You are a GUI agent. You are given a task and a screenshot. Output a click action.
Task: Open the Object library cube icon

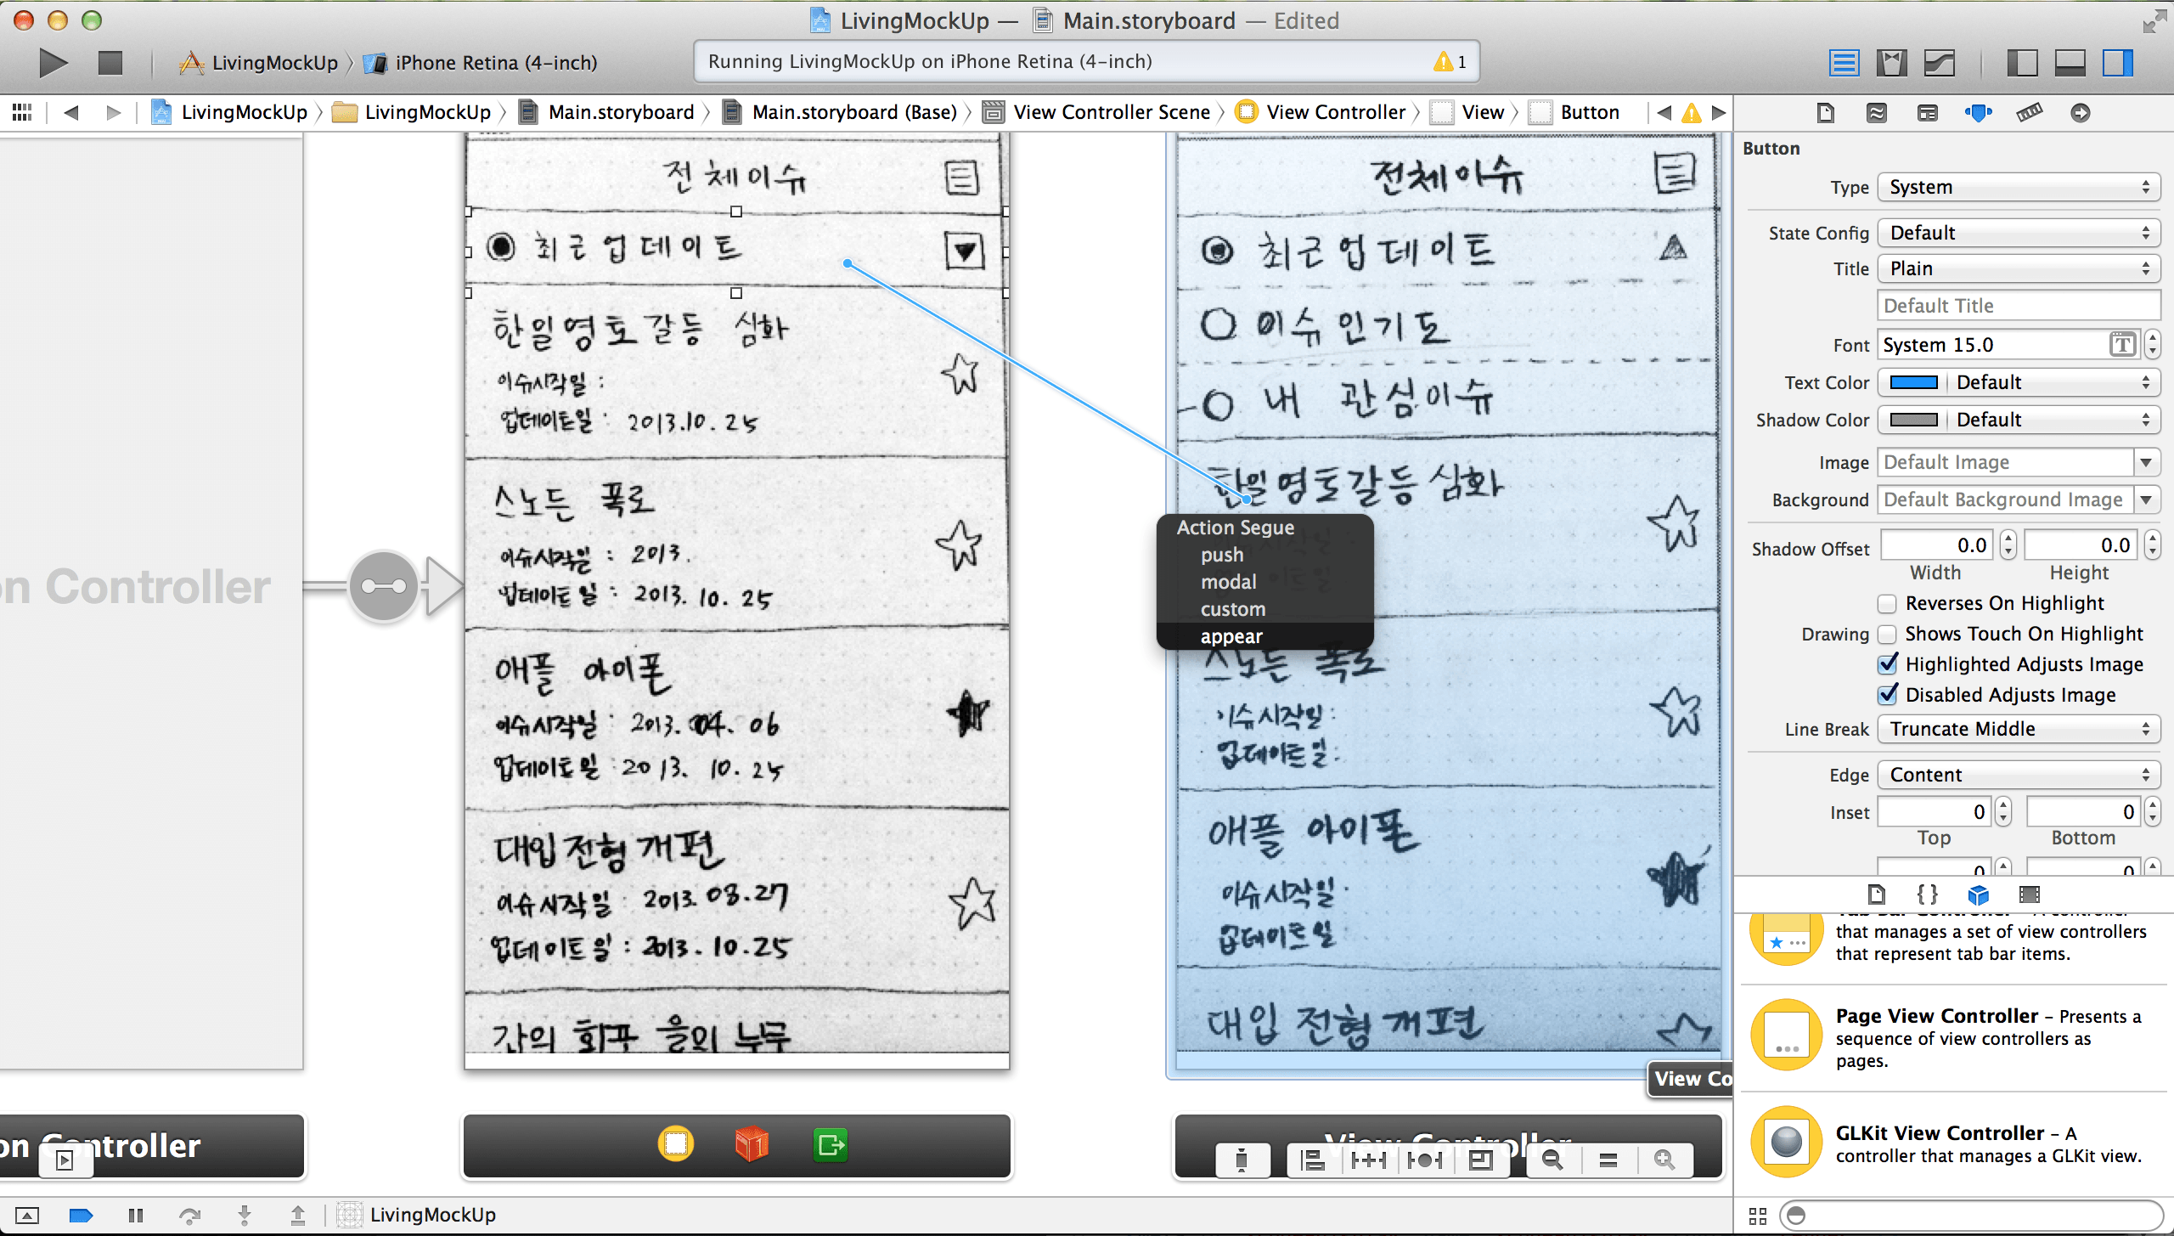[1978, 895]
